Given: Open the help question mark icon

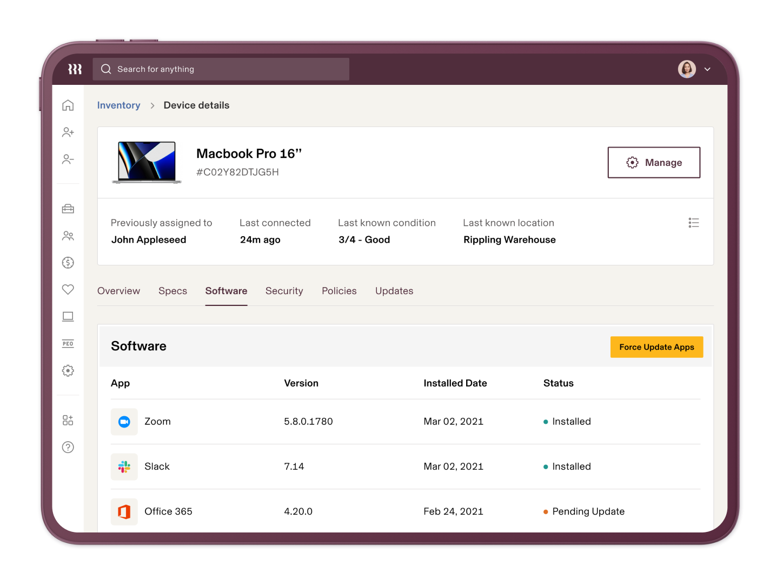Looking at the screenshot, I should coord(68,447).
